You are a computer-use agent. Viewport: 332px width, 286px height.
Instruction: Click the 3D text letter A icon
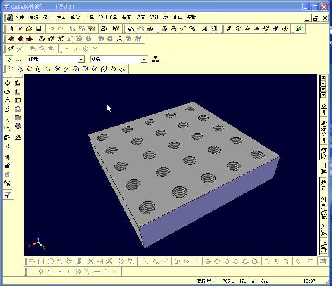click(204, 29)
